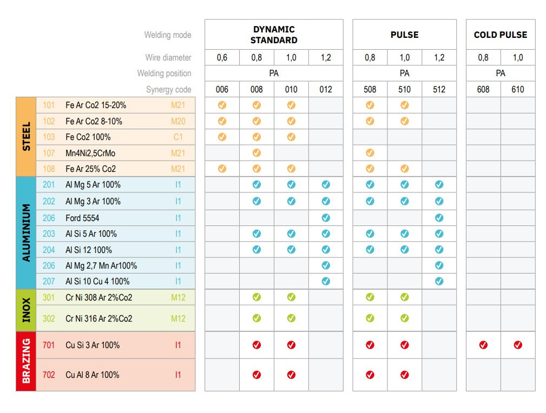The height and width of the screenshot is (413, 546).
Task: Click the orange STEEL category block
Action: [26, 137]
